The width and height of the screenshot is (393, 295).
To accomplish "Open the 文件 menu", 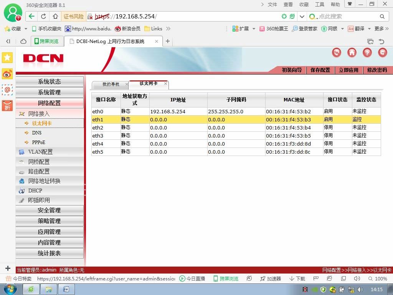I will 272,5.
